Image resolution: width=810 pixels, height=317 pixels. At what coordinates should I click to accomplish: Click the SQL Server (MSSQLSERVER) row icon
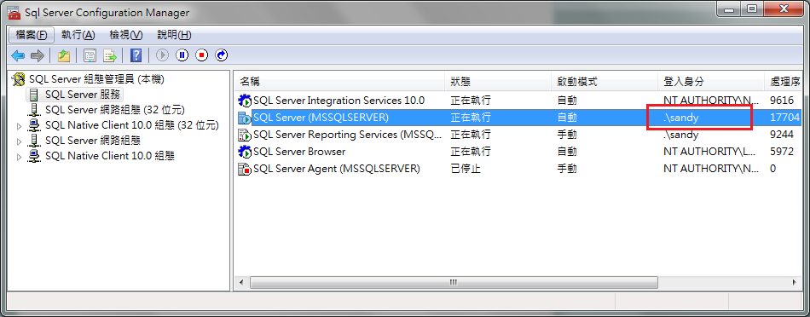coord(244,118)
